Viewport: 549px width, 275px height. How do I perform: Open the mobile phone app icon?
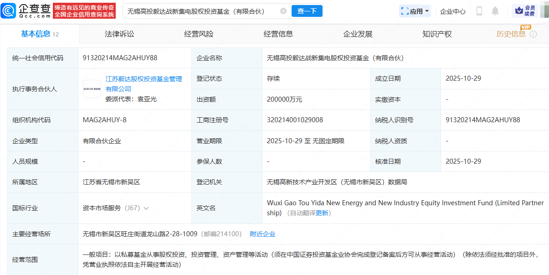coord(479,11)
